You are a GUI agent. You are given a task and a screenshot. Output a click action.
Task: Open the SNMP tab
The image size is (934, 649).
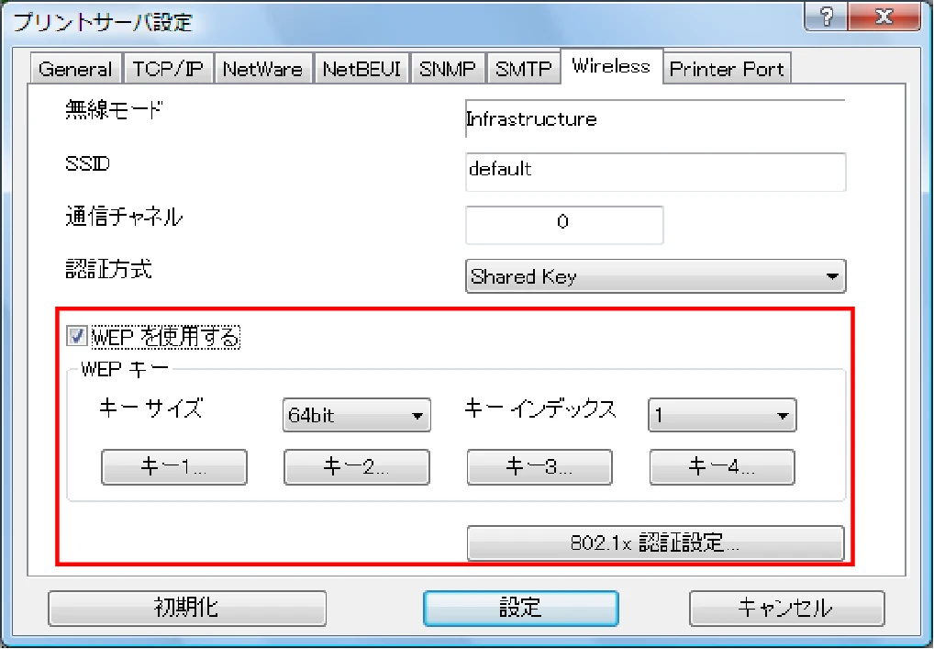[448, 69]
